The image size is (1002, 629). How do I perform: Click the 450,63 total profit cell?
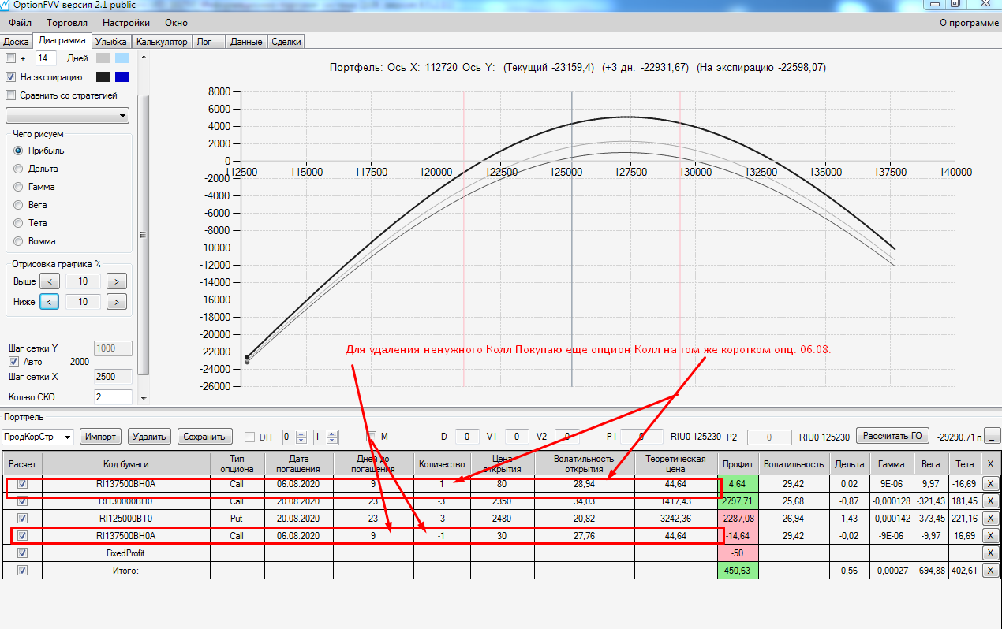[738, 571]
